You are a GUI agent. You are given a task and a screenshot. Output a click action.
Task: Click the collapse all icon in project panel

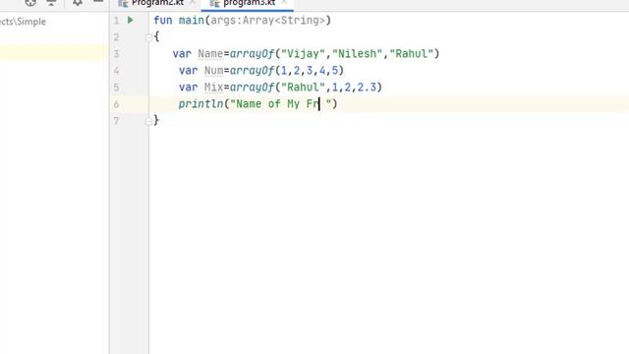point(51,3)
